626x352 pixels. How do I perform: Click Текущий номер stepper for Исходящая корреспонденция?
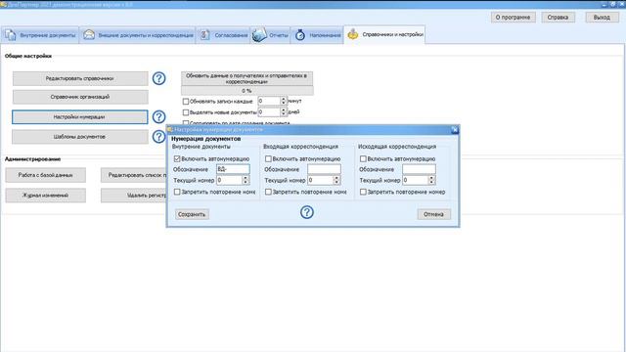click(431, 180)
